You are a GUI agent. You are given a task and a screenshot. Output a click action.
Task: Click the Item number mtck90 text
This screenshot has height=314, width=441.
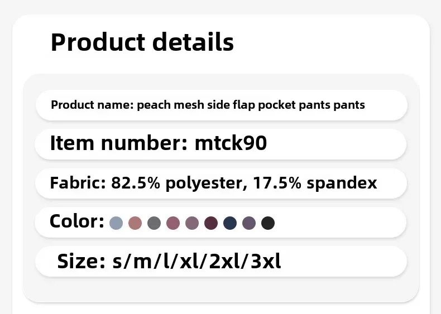pyautogui.click(x=159, y=143)
